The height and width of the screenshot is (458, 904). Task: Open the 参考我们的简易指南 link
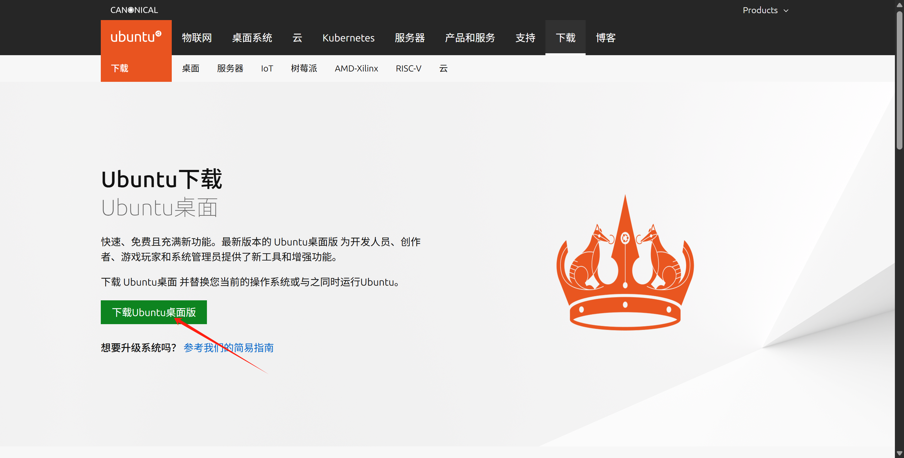coord(229,348)
